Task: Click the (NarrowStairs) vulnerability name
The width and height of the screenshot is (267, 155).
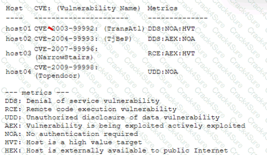Action: point(64,57)
